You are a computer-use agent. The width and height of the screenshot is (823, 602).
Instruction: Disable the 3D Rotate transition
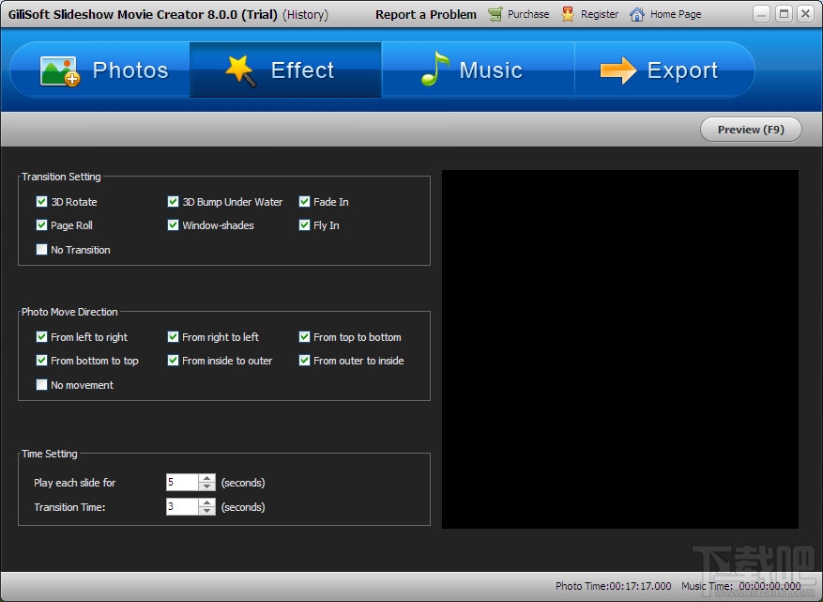[x=41, y=201]
